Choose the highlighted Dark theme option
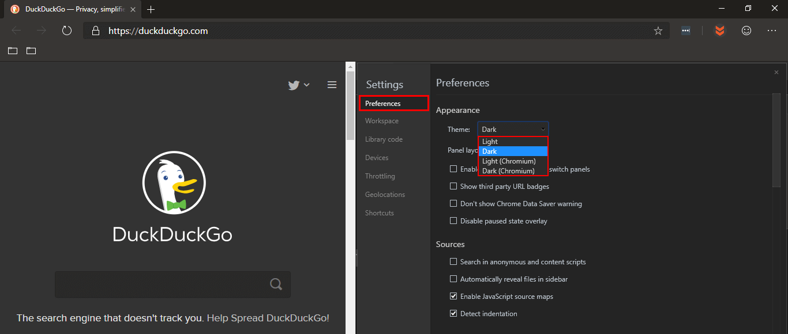This screenshot has width=788, height=334. pyautogui.click(x=513, y=151)
